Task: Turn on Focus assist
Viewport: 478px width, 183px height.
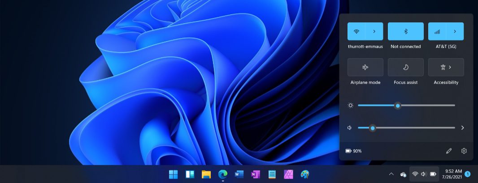Action: (x=405, y=67)
